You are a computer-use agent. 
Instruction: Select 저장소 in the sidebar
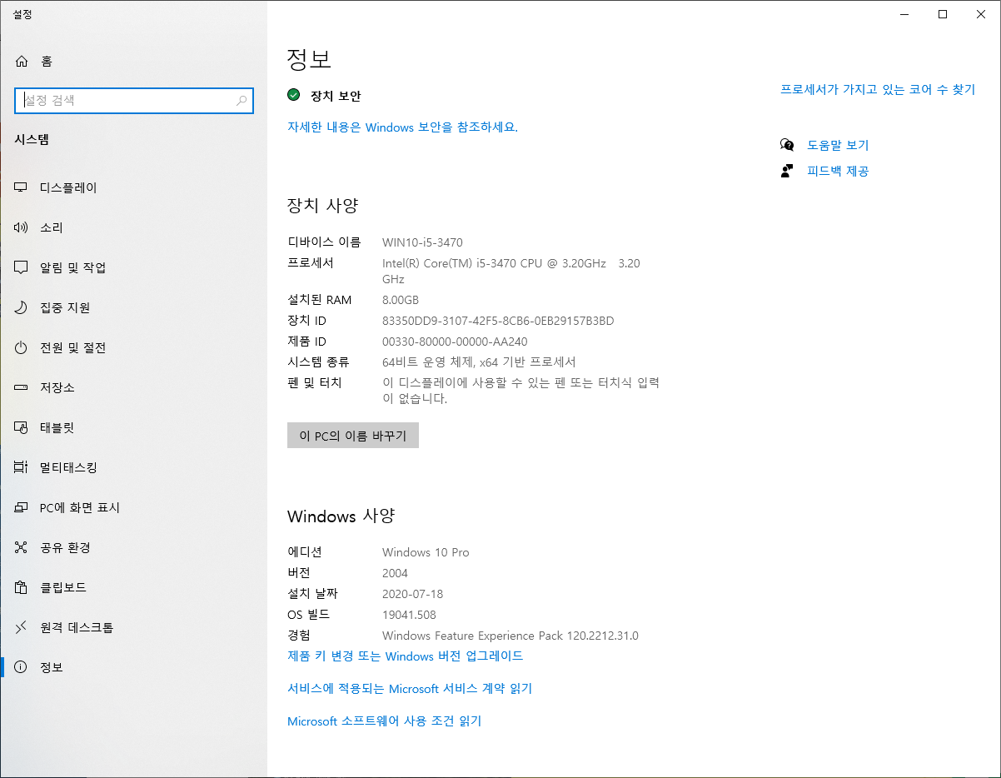tap(133, 387)
